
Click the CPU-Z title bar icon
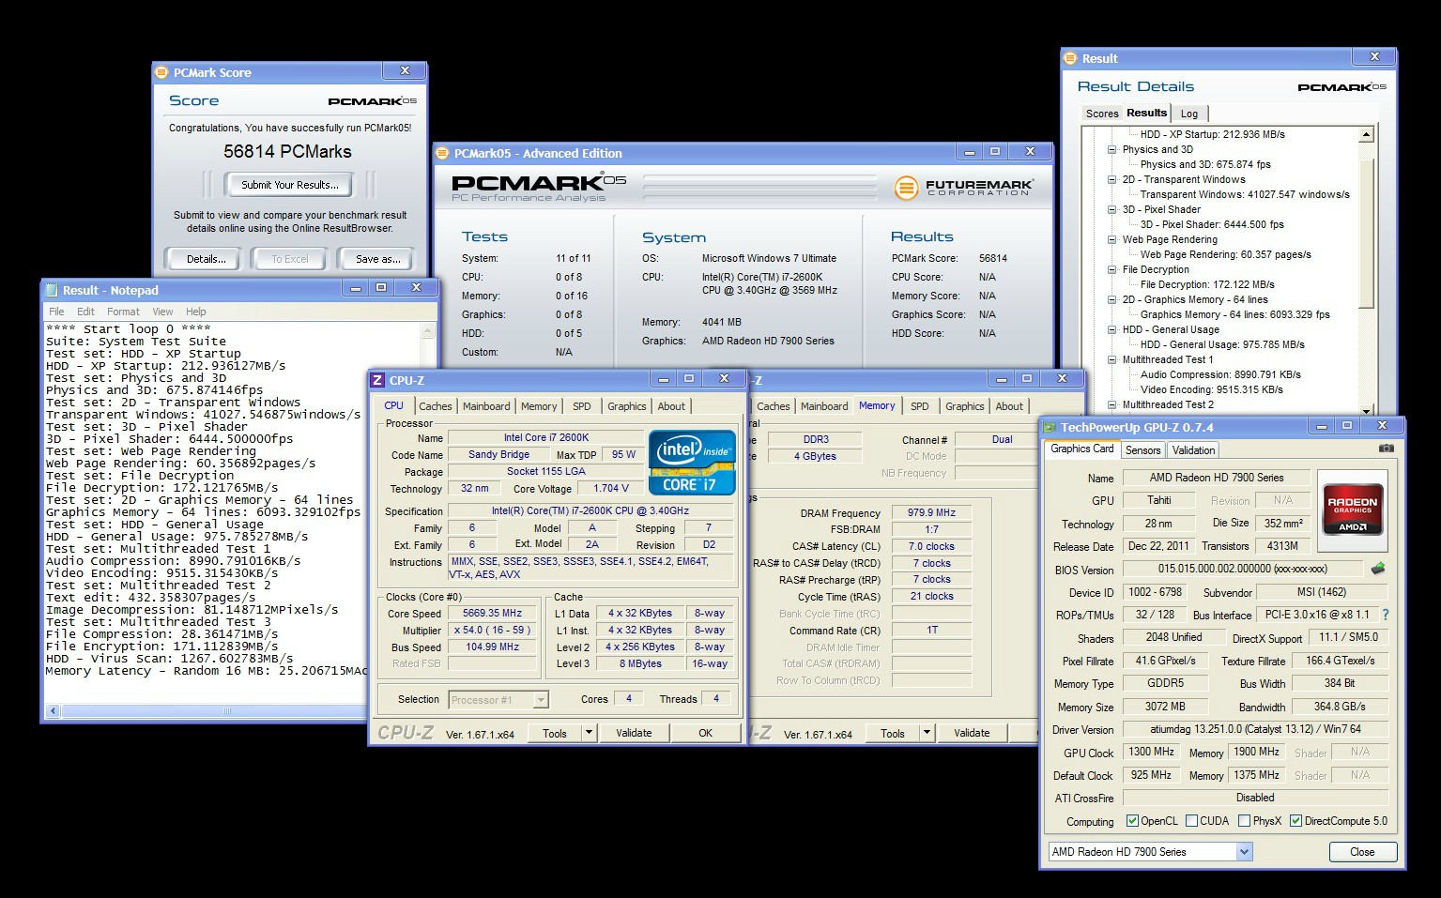377,380
